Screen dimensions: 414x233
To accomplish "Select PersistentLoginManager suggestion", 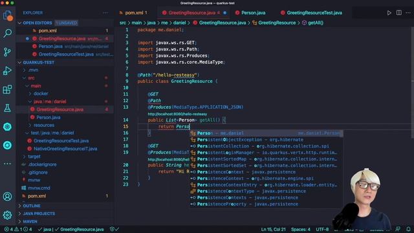I will coord(266,153).
